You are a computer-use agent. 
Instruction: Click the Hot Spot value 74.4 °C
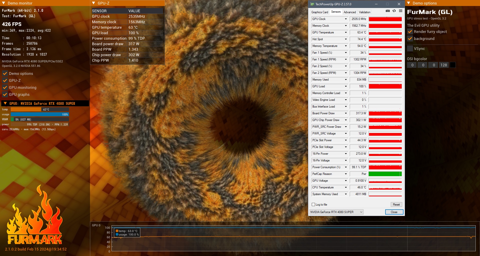tap(358, 39)
